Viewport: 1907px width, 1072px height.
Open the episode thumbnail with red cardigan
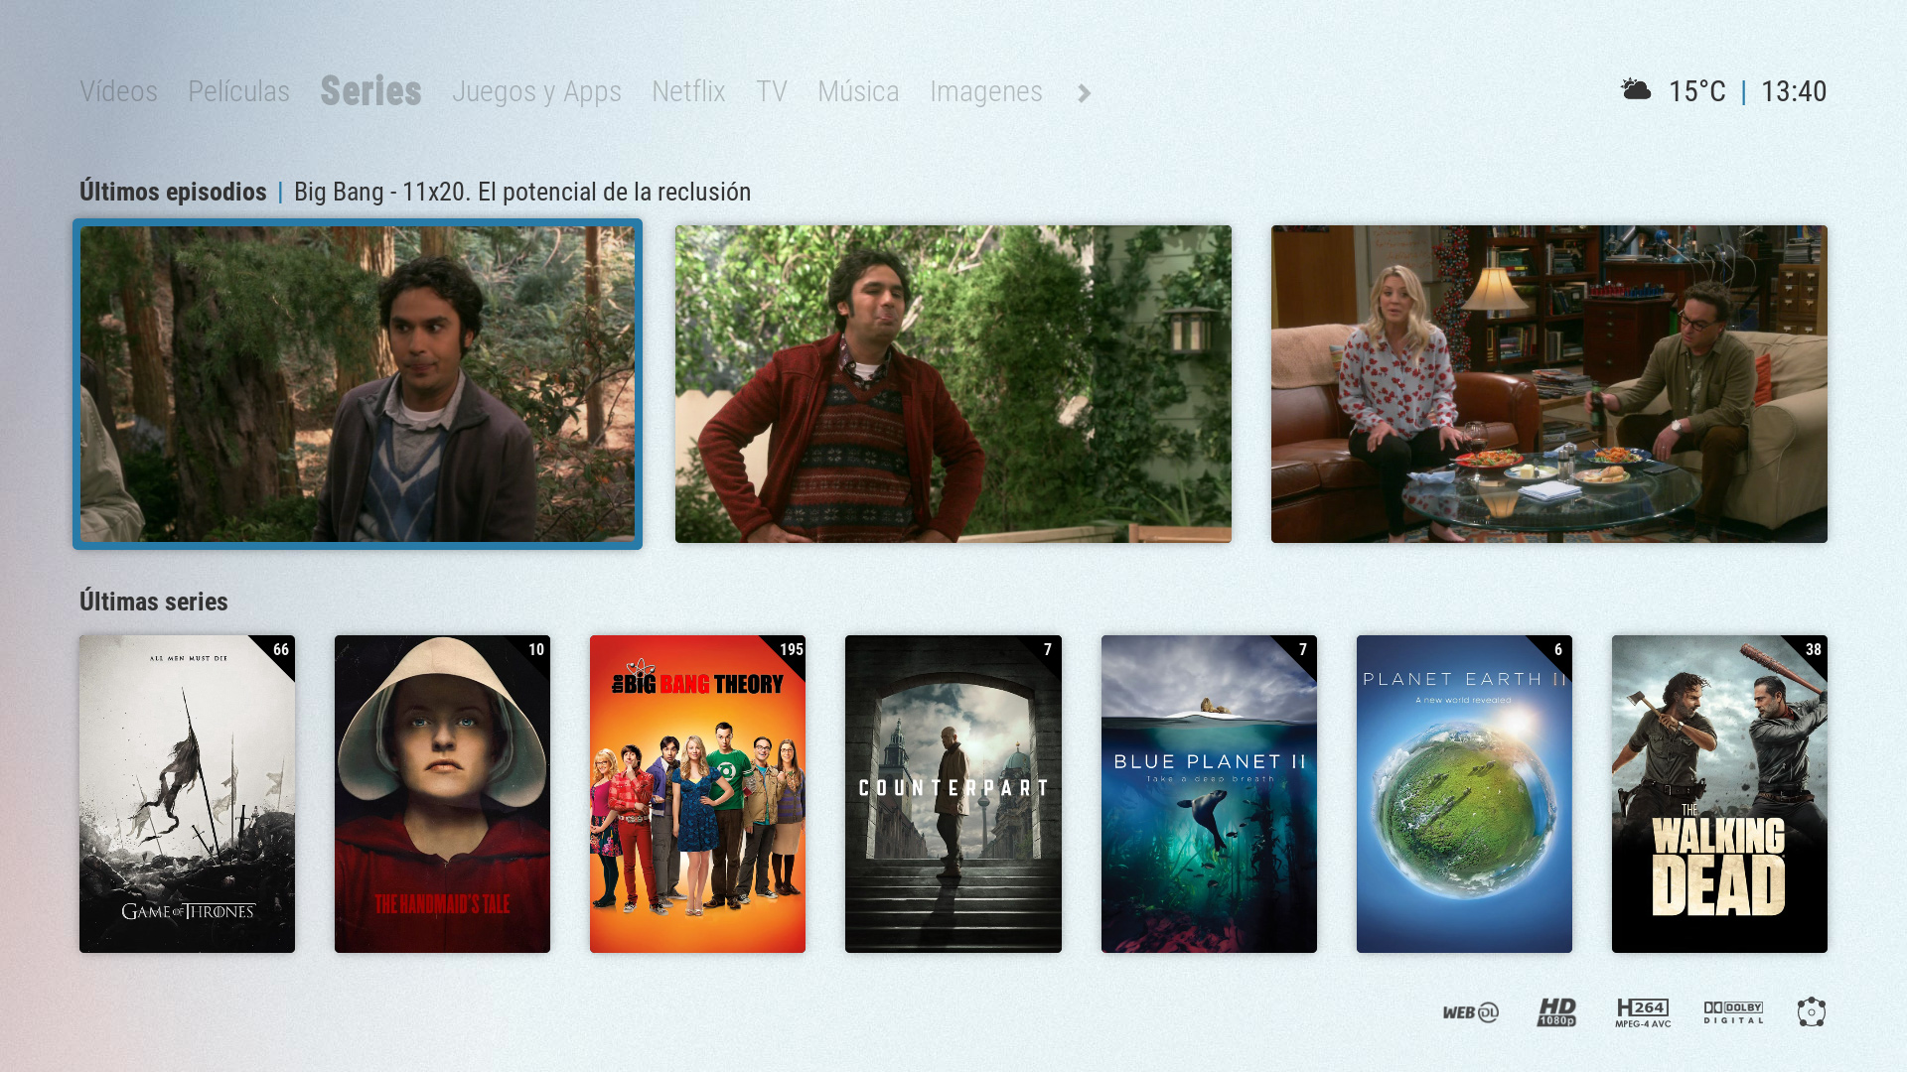click(x=953, y=384)
